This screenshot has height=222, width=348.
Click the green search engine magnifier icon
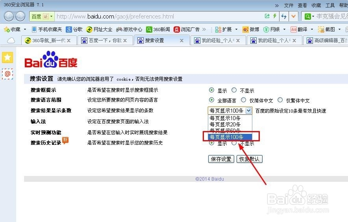307,17
